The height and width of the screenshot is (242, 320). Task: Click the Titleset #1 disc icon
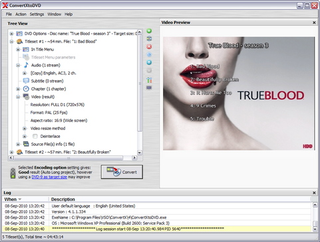19,41
